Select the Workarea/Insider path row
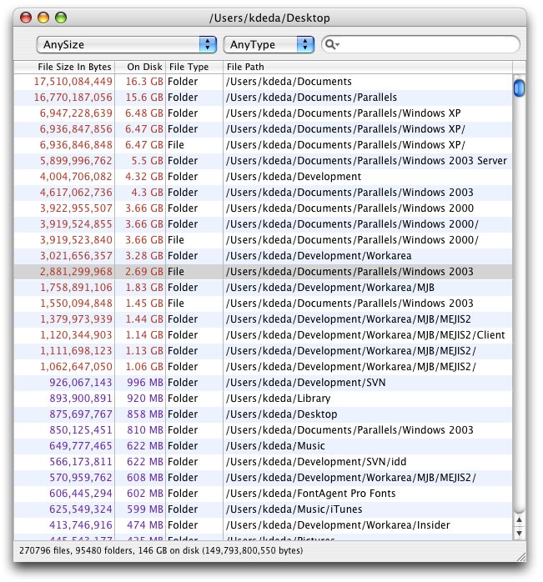The height and width of the screenshot is (582, 543). (x=263, y=525)
